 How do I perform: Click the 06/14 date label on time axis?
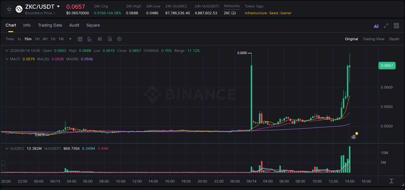pos(251,181)
